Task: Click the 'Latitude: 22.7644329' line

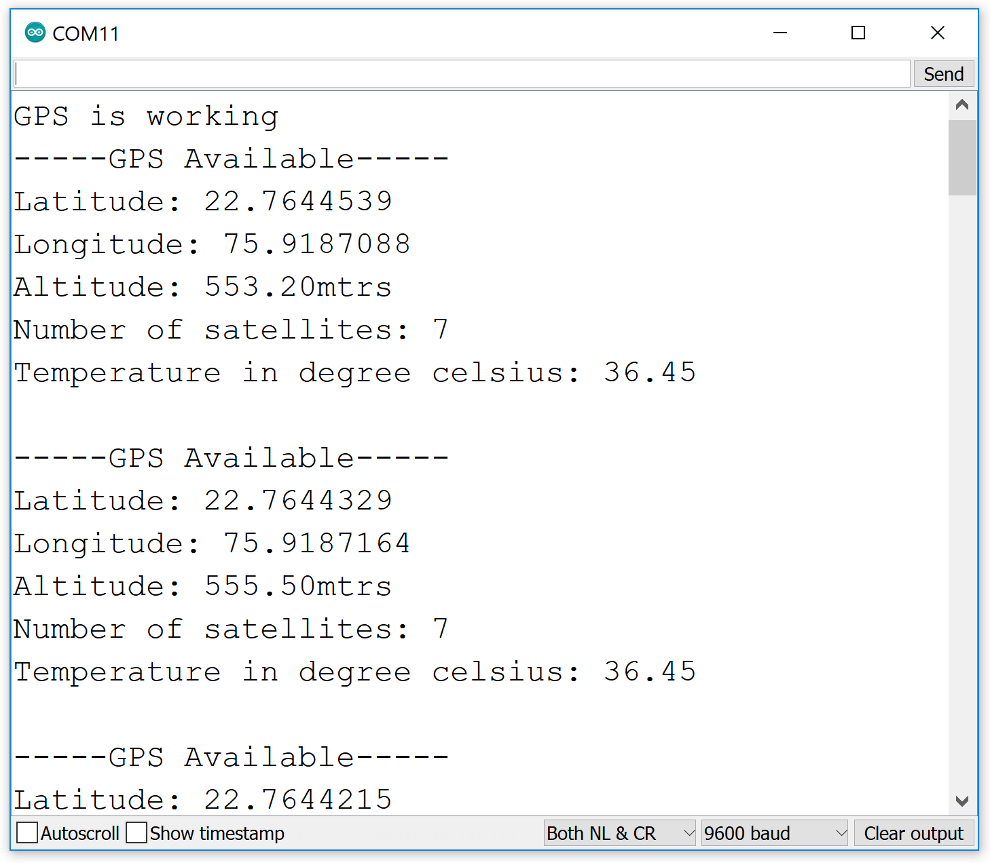Action: click(x=203, y=501)
